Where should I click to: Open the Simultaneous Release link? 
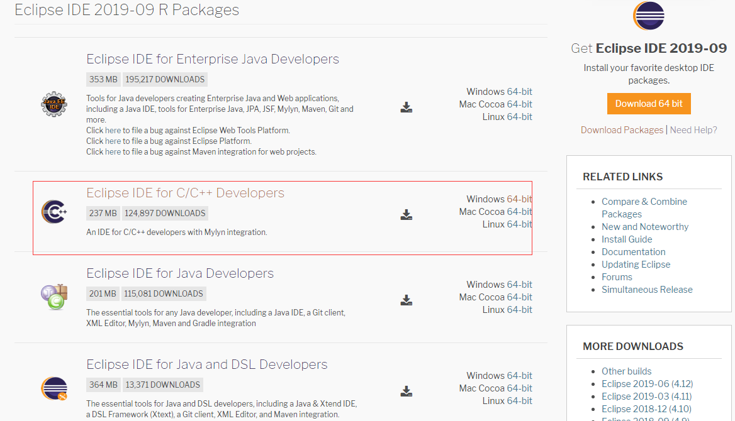point(647,290)
